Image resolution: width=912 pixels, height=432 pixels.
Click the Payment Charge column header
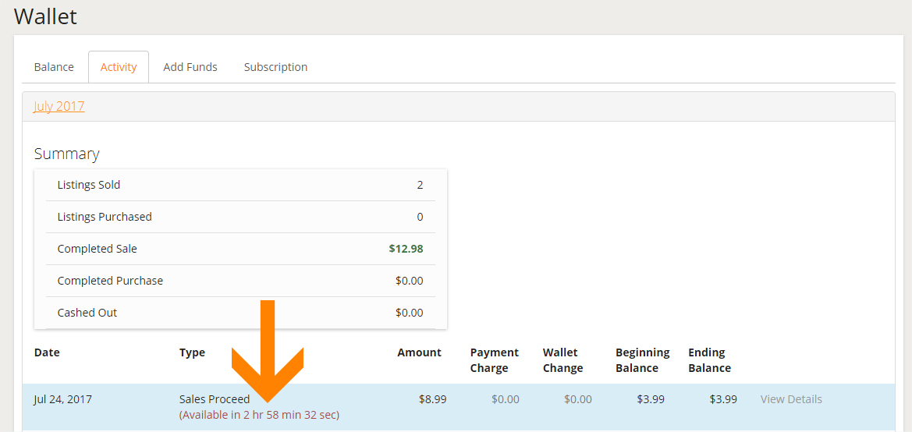click(x=495, y=360)
